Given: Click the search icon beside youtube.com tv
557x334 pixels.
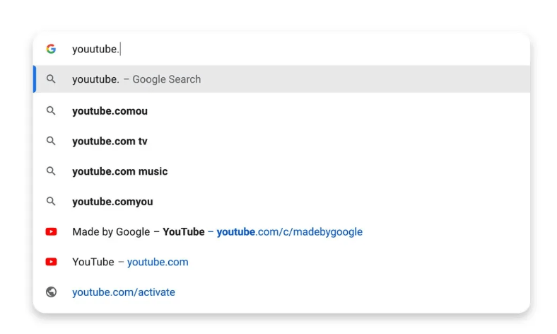Looking at the screenshot, I should [51, 141].
